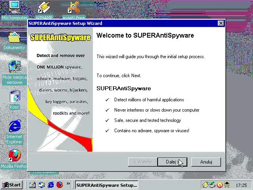Click 'Safe, secure and tested technology' line
The height and width of the screenshot is (190, 253).
click(147, 120)
